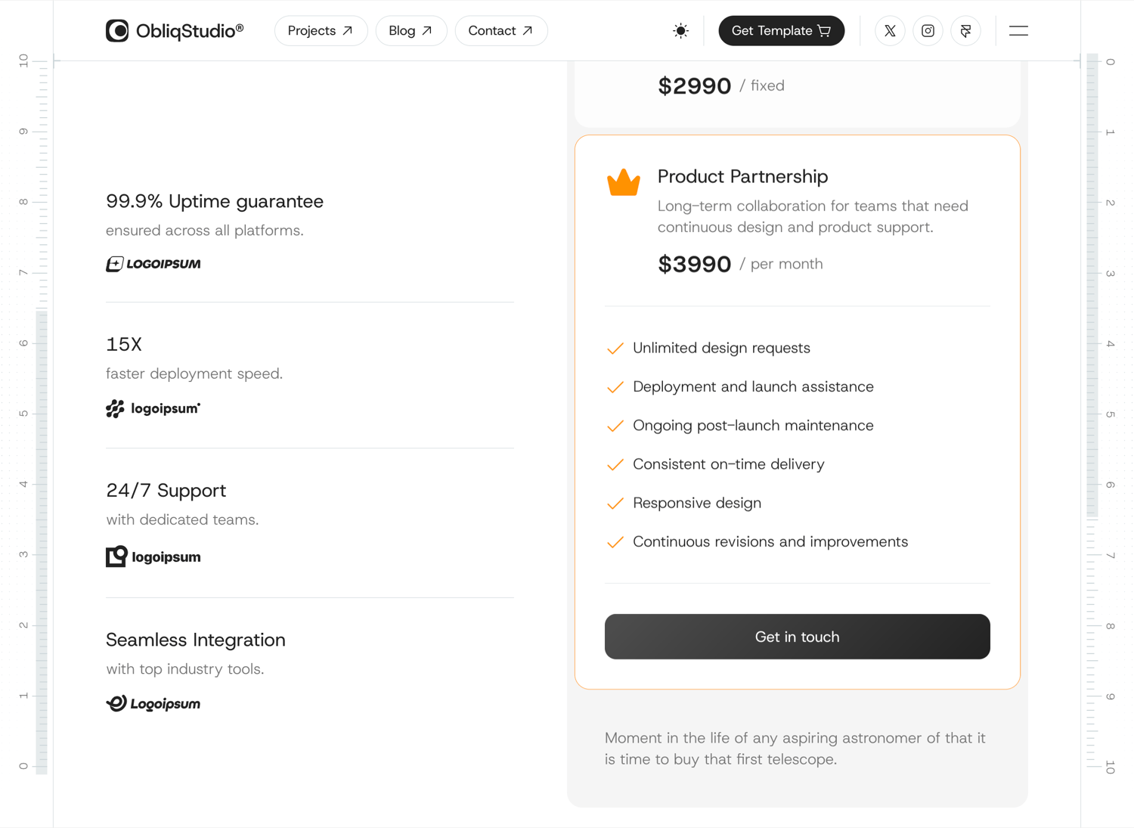Image resolution: width=1134 pixels, height=828 pixels.
Task: Open the X (Twitter) social icon
Action: click(x=890, y=31)
